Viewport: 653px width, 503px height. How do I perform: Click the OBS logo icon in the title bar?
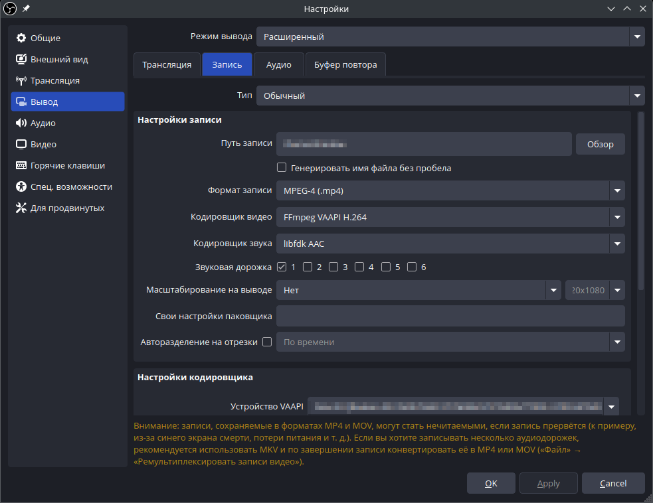click(9, 9)
